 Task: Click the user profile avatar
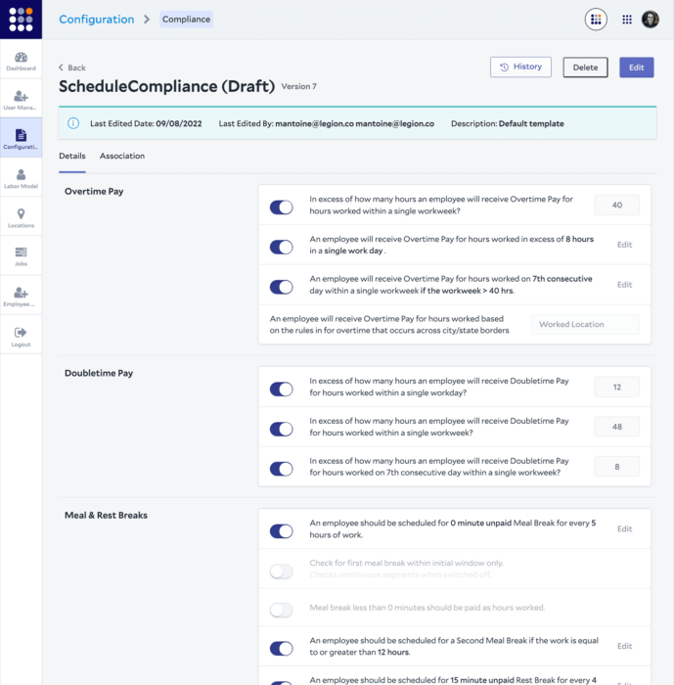point(651,20)
